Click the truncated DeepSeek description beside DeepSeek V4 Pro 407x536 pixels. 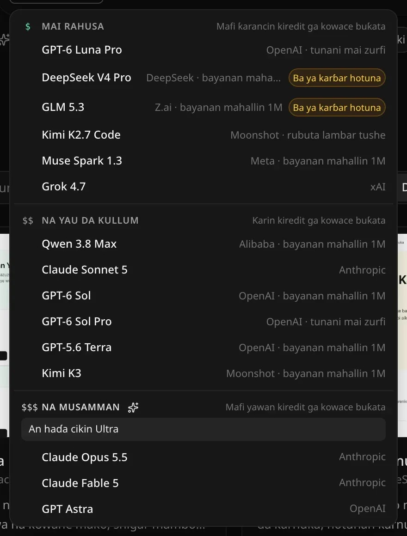tap(213, 78)
